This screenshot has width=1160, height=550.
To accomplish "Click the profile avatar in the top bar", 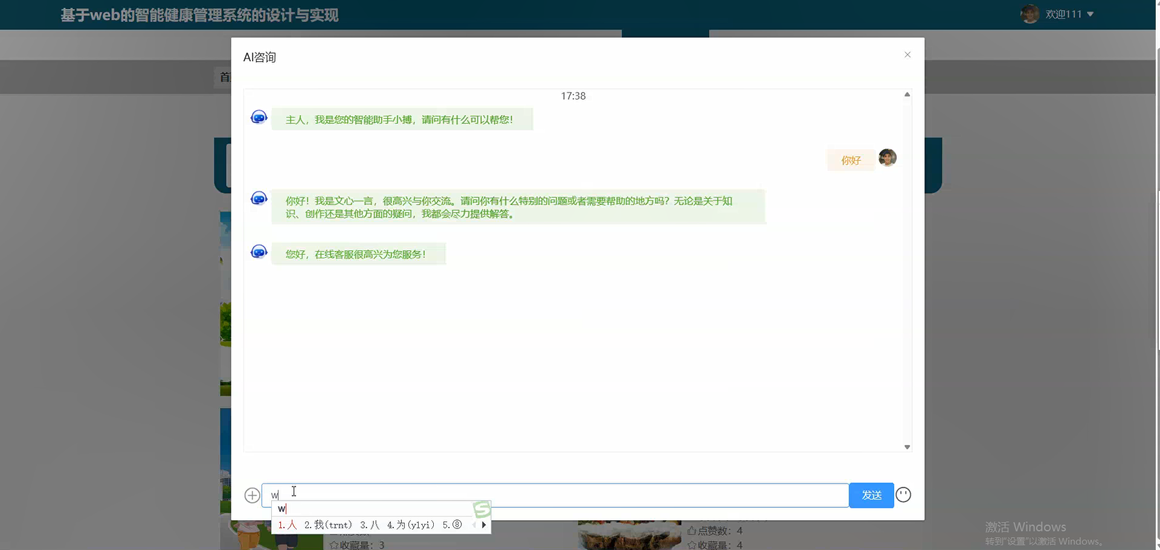I will (x=1029, y=13).
